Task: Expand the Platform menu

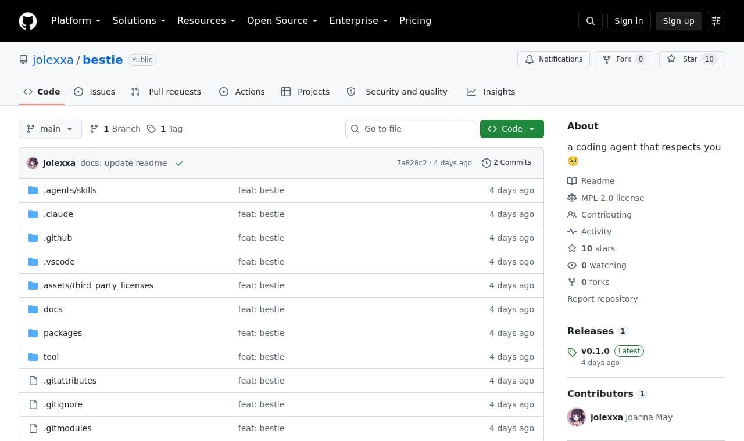Action: pos(76,20)
